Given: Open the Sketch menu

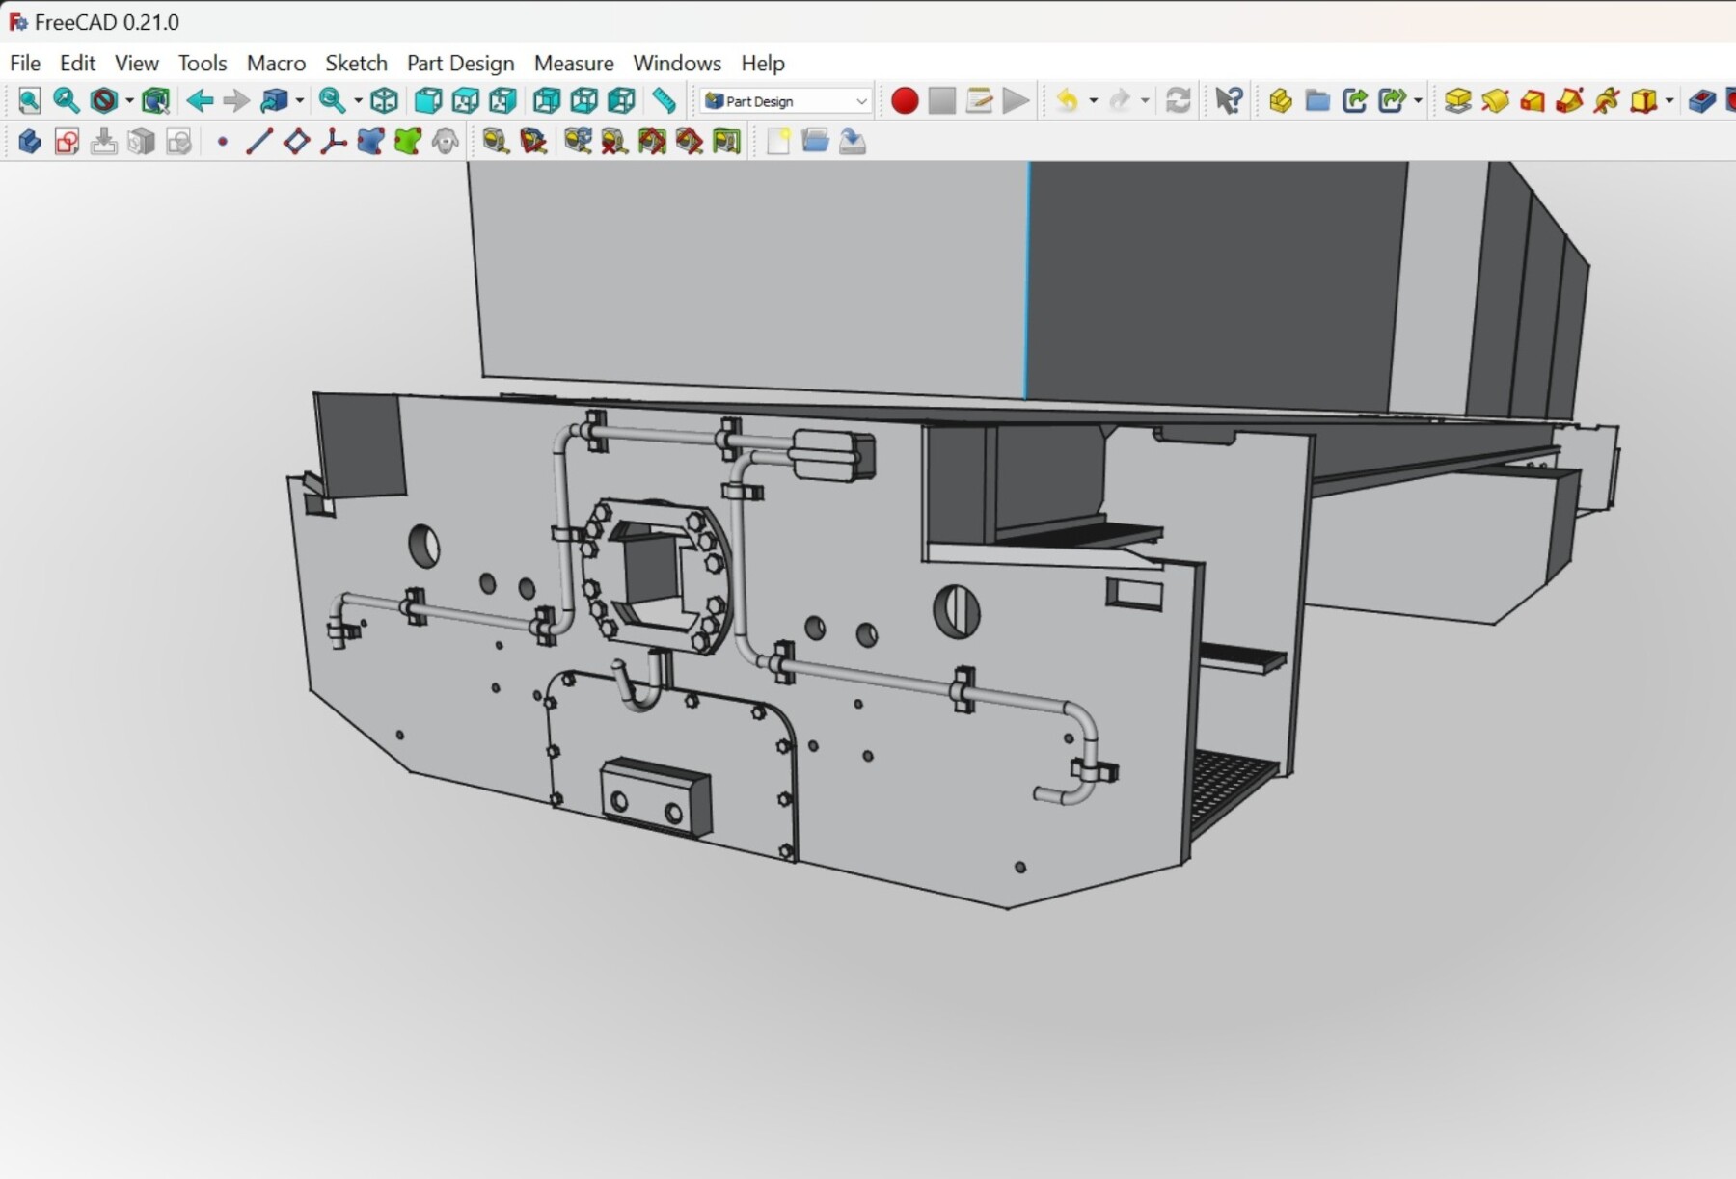Looking at the screenshot, I should tap(356, 63).
